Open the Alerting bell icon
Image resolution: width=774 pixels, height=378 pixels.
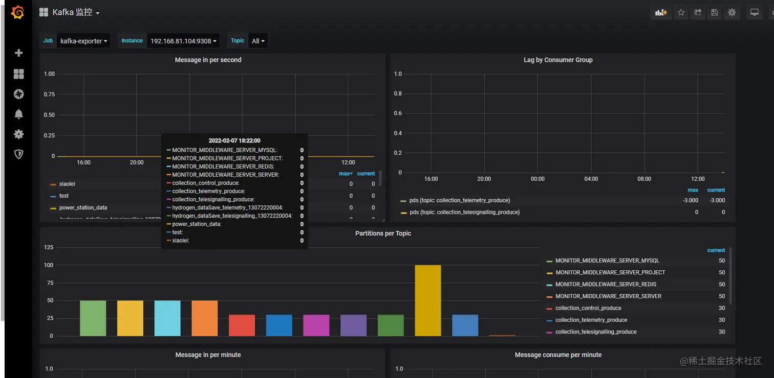19,114
